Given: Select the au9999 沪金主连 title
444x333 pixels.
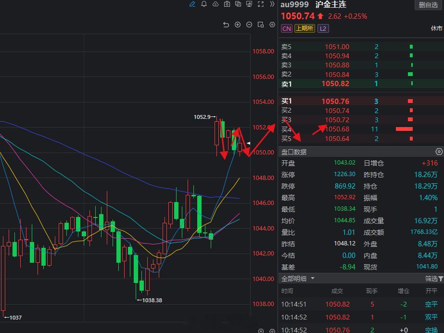Looking at the screenshot, I should (x=313, y=5).
